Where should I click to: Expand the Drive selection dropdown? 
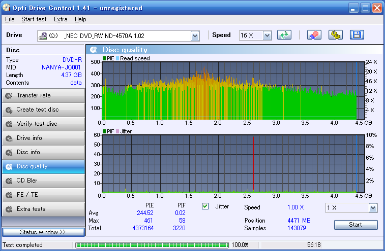click(195, 35)
